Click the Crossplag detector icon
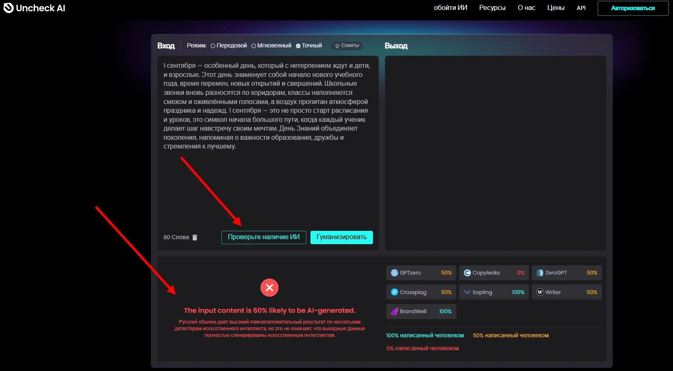This screenshot has width=673, height=371. click(x=394, y=292)
